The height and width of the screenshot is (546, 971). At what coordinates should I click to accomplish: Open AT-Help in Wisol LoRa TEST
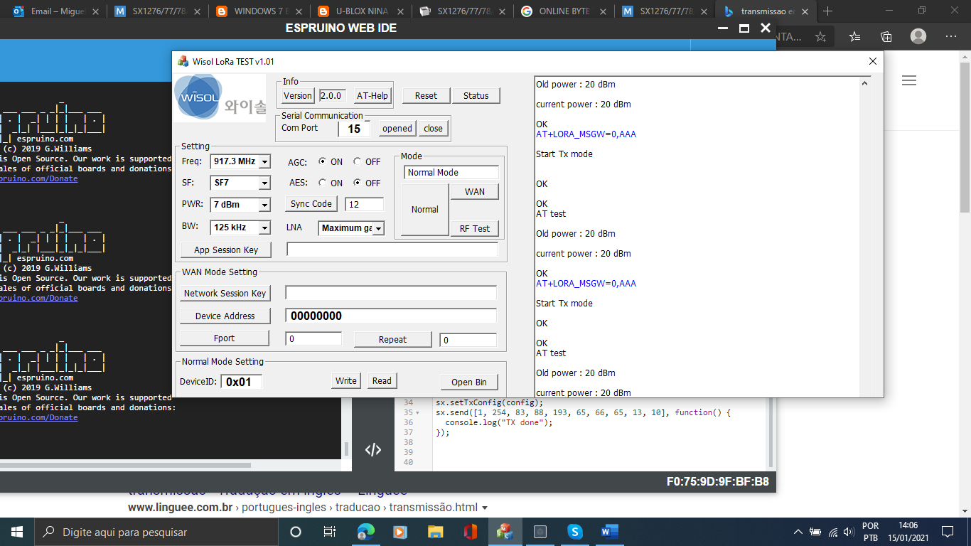372,96
